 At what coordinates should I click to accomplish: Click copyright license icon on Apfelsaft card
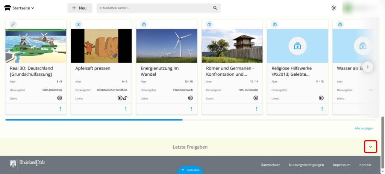120,98
